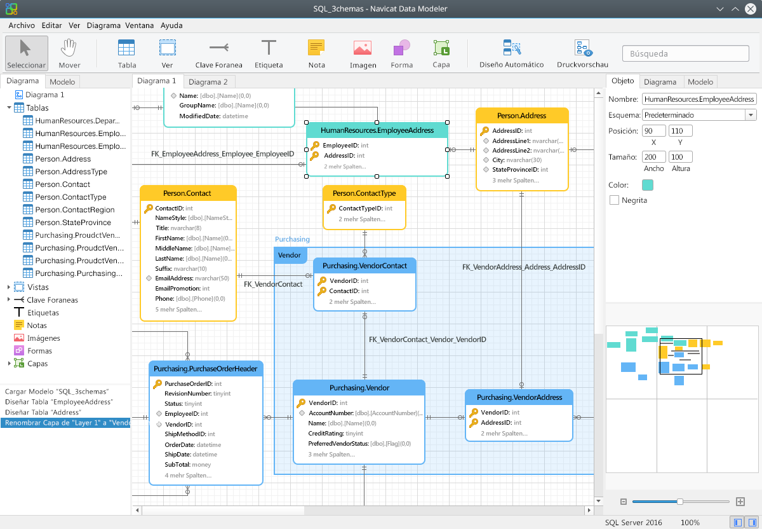
Task: Open the Archivo menu
Action: 22,25
